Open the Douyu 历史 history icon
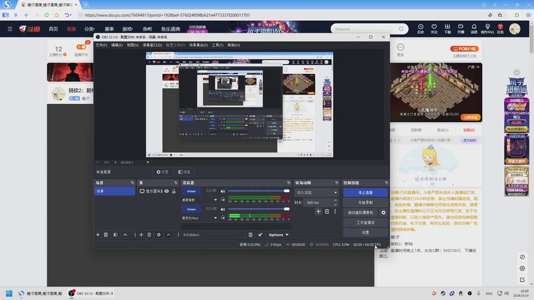The height and width of the screenshot is (300, 534). point(421,29)
